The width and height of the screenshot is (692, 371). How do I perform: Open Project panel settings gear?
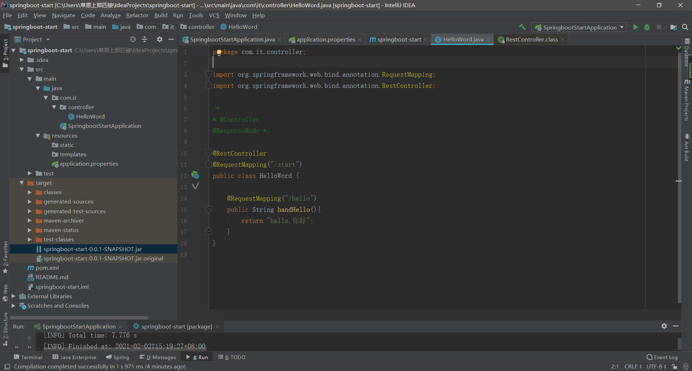click(160, 39)
